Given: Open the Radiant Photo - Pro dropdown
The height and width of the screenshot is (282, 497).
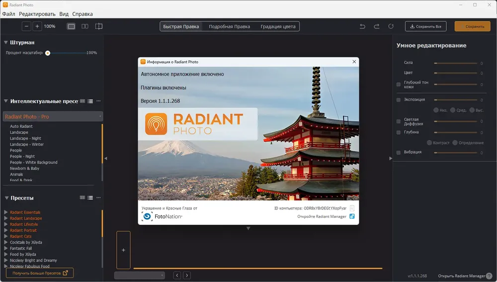Looking at the screenshot, I should [x=53, y=116].
